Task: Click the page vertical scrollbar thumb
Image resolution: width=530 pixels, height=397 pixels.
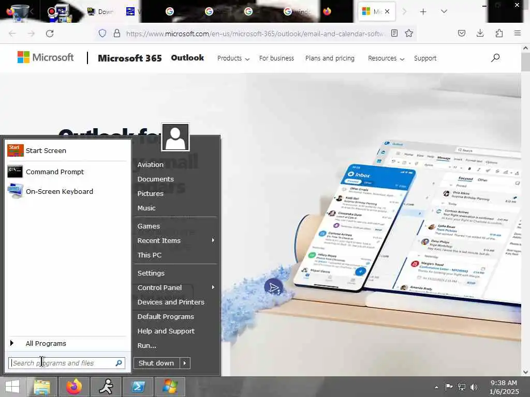Action: (525, 63)
